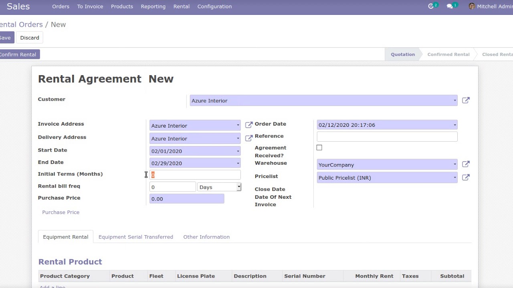Image resolution: width=513 pixels, height=288 pixels.
Task: Open the Products menu
Action: click(122, 6)
